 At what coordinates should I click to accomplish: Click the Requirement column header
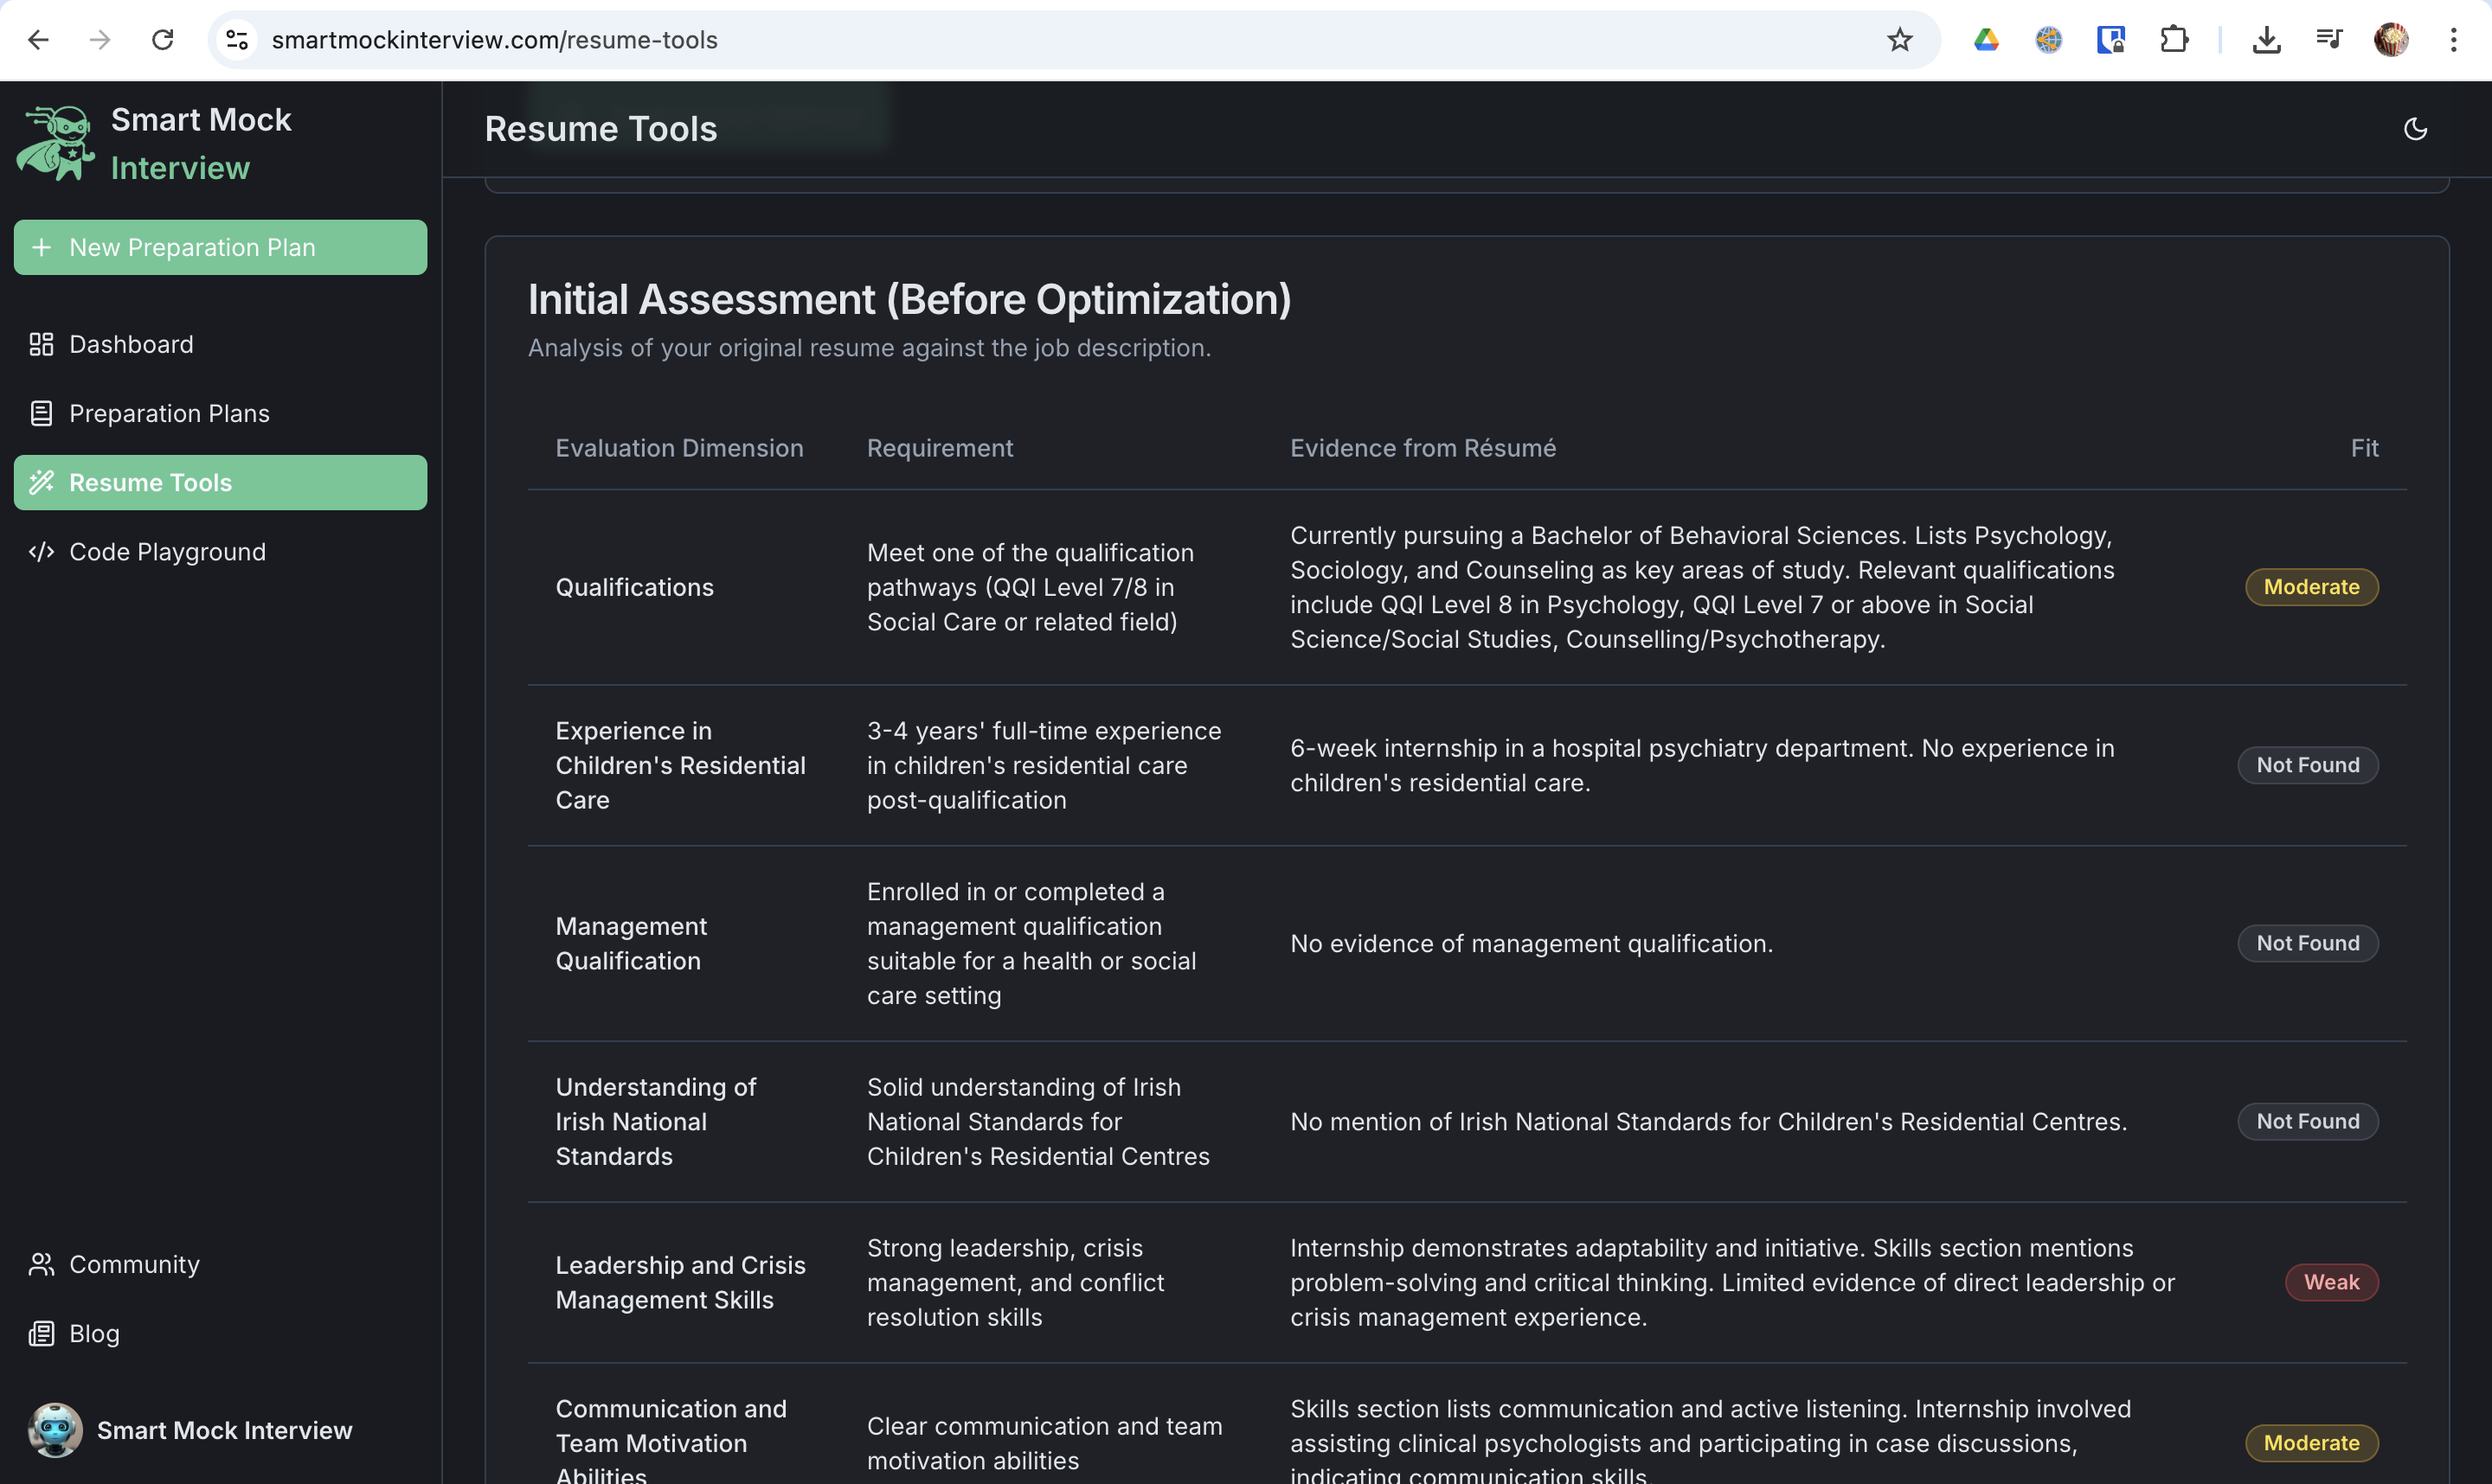click(941, 448)
